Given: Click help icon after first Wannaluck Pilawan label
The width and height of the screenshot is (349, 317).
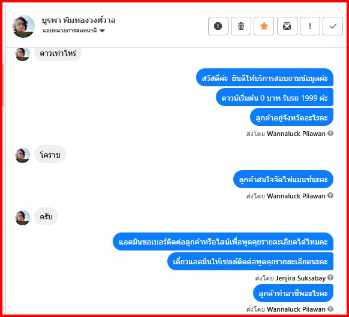Looking at the screenshot, I should [x=330, y=133].
